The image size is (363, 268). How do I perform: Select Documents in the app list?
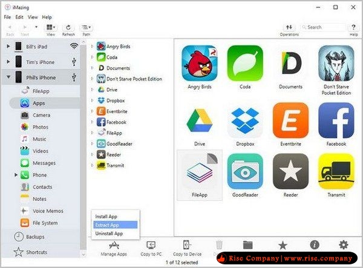pyautogui.click(x=118, y=68)
